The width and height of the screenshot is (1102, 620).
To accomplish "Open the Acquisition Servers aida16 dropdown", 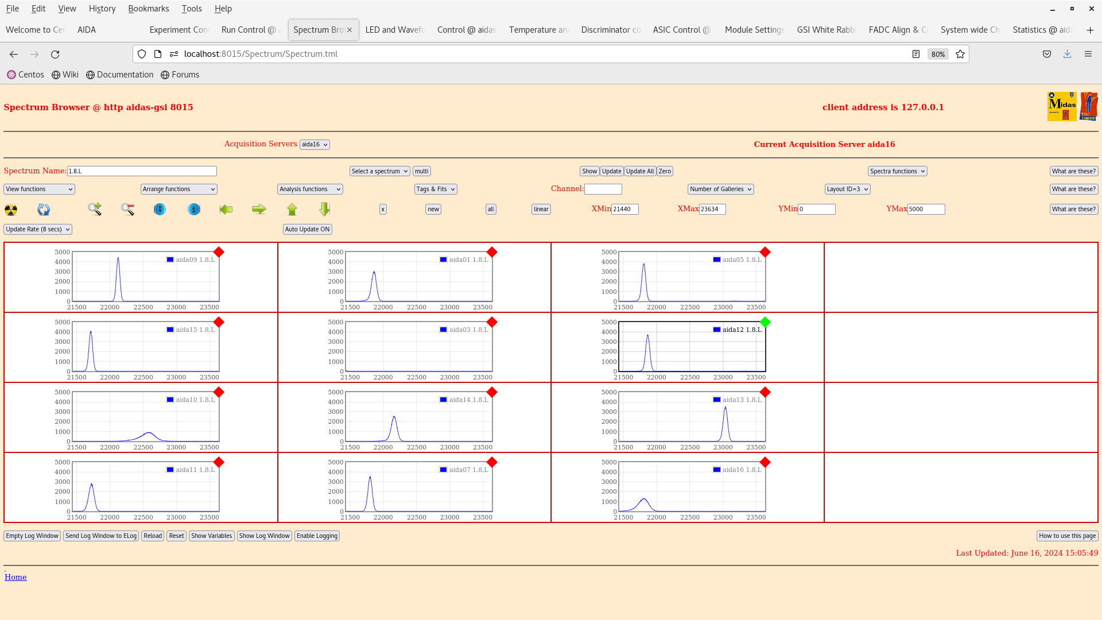I will click(x=315, y=145).
